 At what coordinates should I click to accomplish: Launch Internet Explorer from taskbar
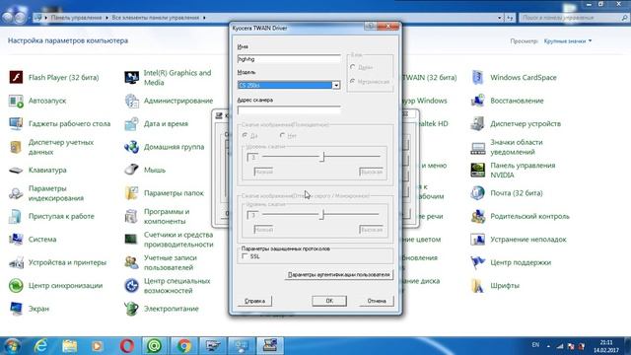click(40, 346)
